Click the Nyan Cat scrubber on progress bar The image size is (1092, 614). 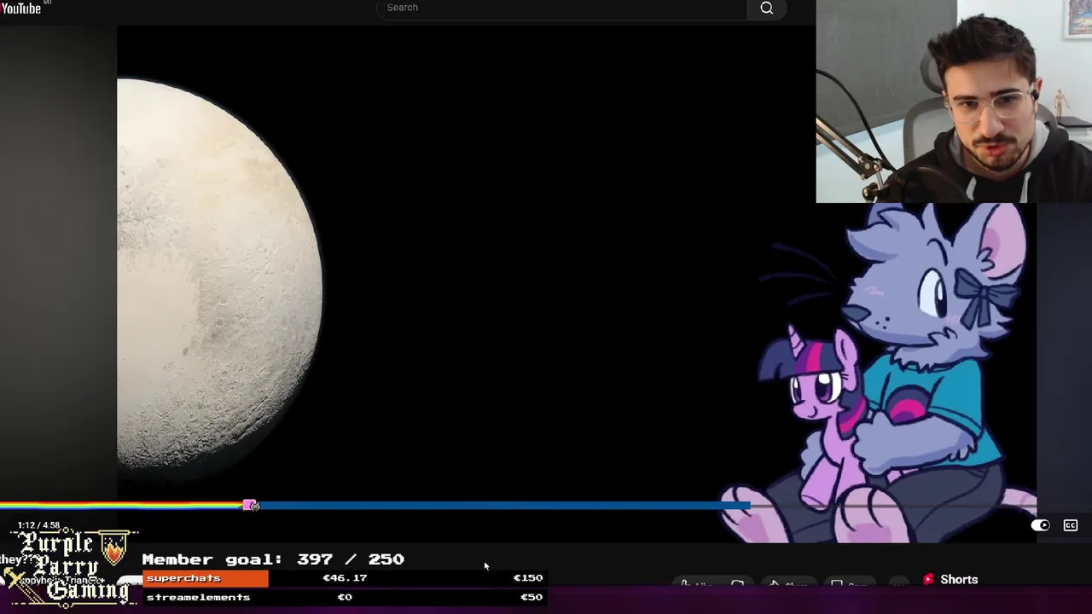coord(250,506)
